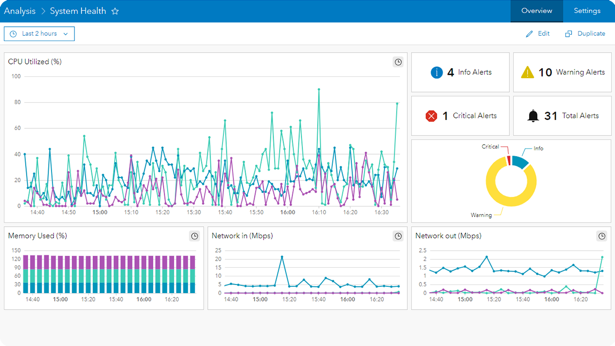Click the blue Info segment of the donut chart
Viewport: 615px width, 346px height.
tap(520, 161)
